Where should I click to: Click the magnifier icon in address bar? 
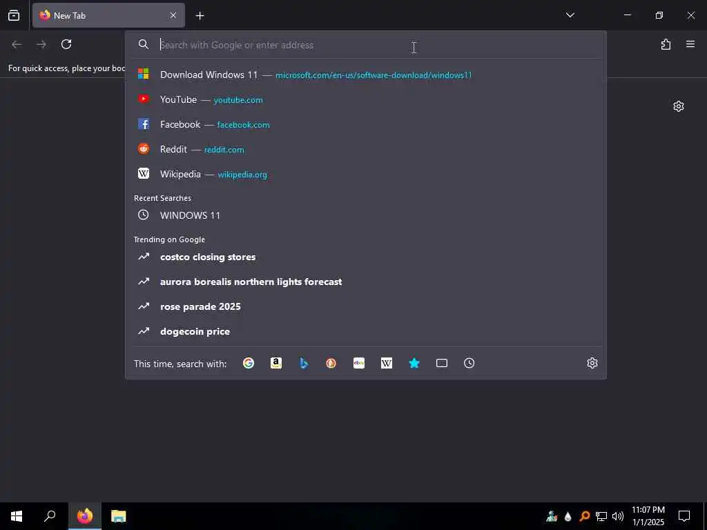[144, 44]
